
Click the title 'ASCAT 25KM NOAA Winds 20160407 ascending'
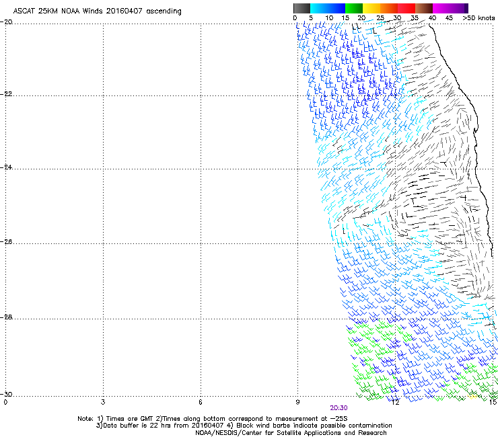(x=97, y=11)
